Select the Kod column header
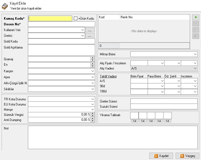The height and width of the screenshot is (160, 201). point(109,17)
